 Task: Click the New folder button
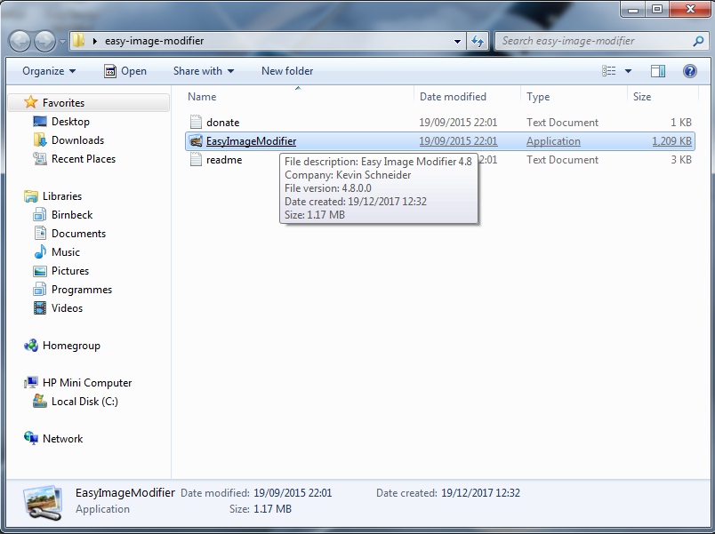[286, 71]
